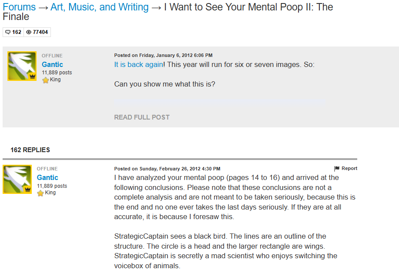Follow the "It is back again" link
The width and height of the screenshot is (399, 273).
(138, 64)
